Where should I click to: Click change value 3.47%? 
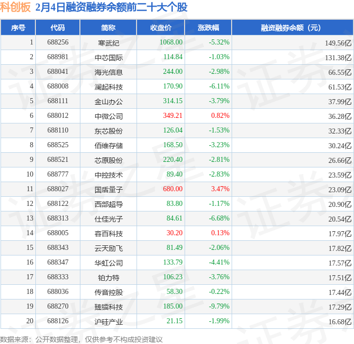pyautogui.click(x=220, y=189)
